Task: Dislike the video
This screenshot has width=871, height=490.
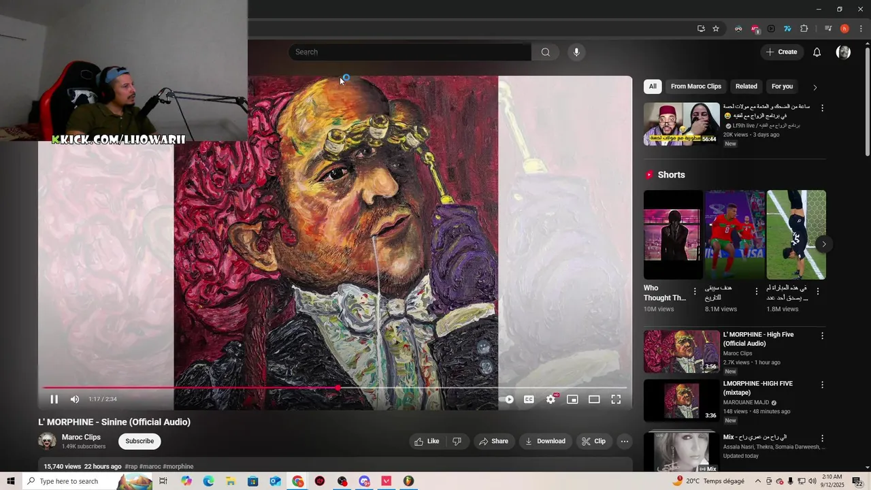Action: tap(457, 441)
